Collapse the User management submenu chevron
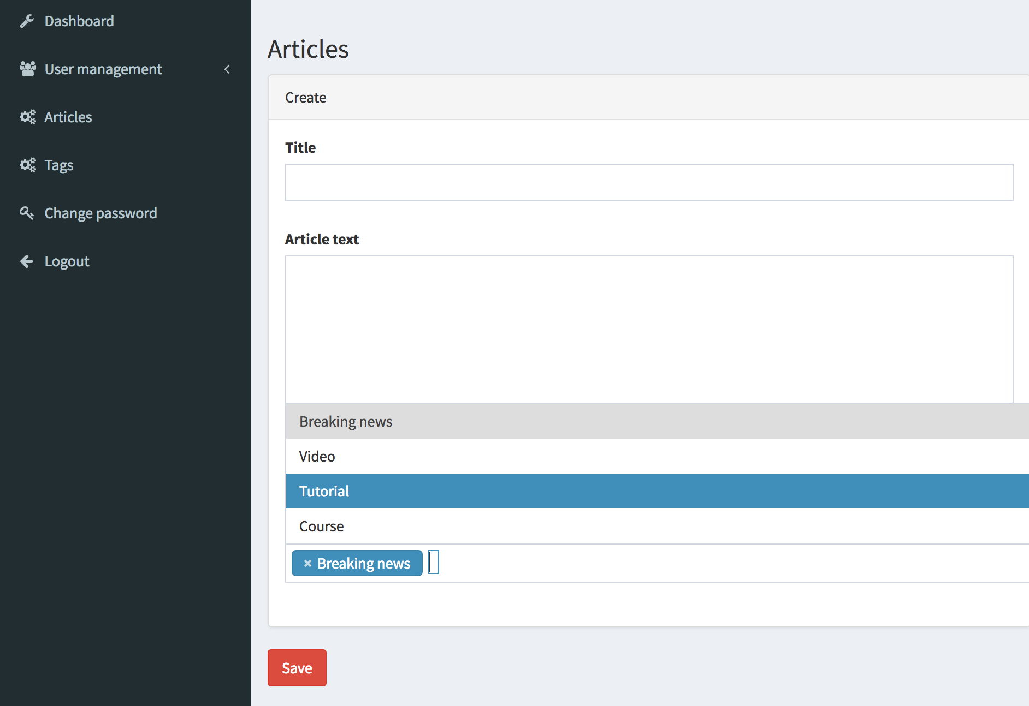This screenshot has height=706, width=1029. (x=227, y=69)
